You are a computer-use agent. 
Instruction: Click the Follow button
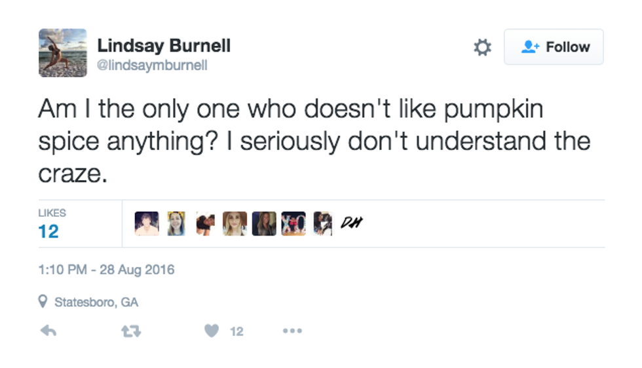(554, 47)
